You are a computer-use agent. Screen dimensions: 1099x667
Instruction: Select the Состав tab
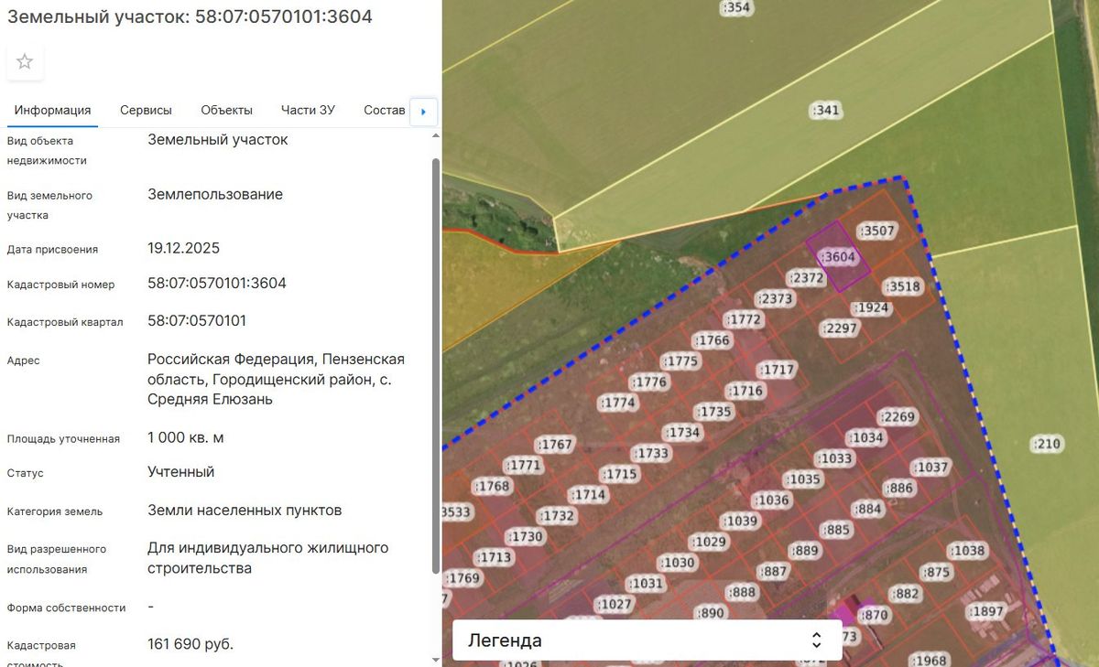(384, 111)
